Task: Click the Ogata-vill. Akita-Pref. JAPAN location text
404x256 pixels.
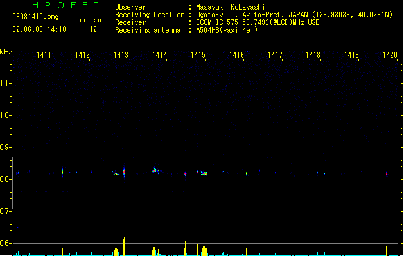Action: (294, 15)
